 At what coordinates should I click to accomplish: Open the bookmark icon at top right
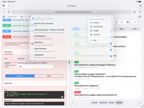(x=141, y=6)
